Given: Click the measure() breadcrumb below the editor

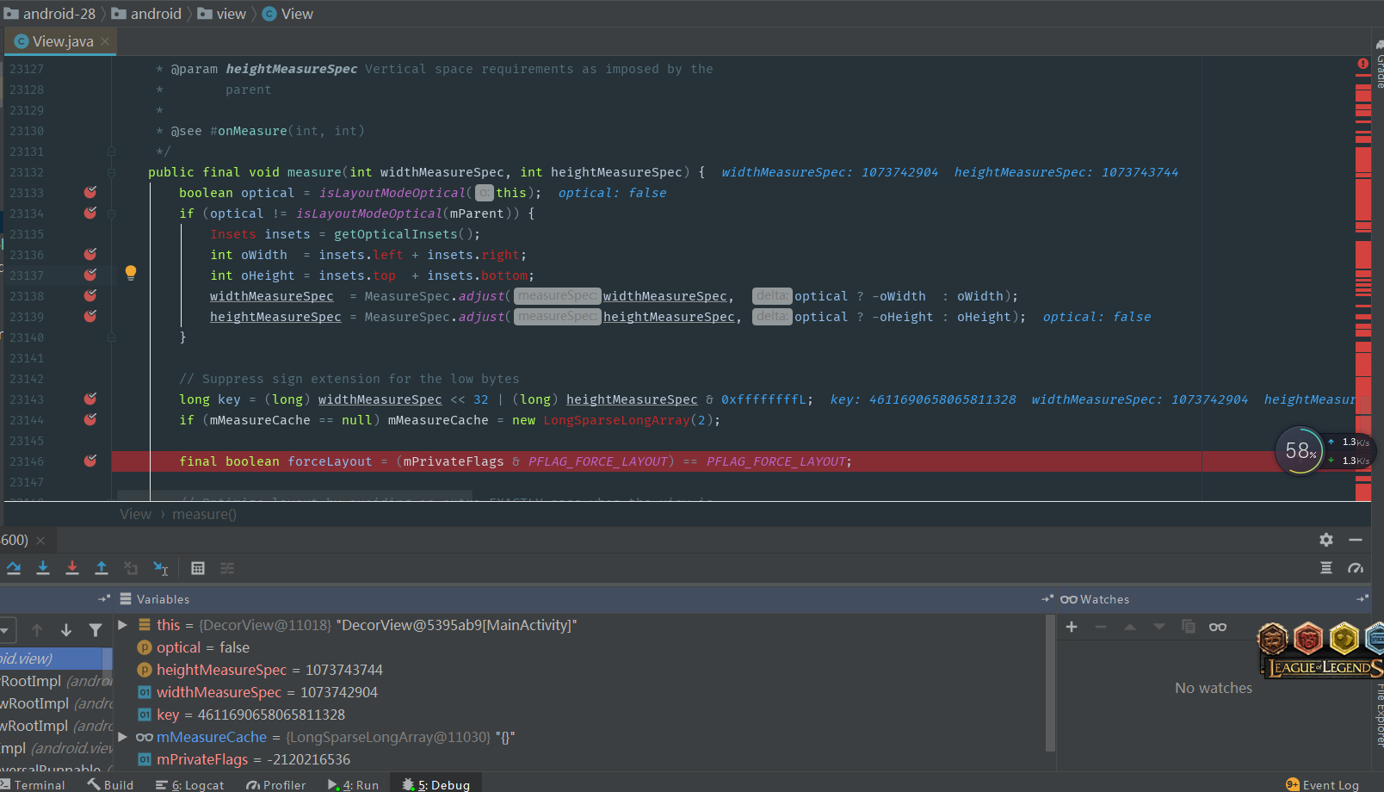Looking at the screenshot, I should (204, 514).
